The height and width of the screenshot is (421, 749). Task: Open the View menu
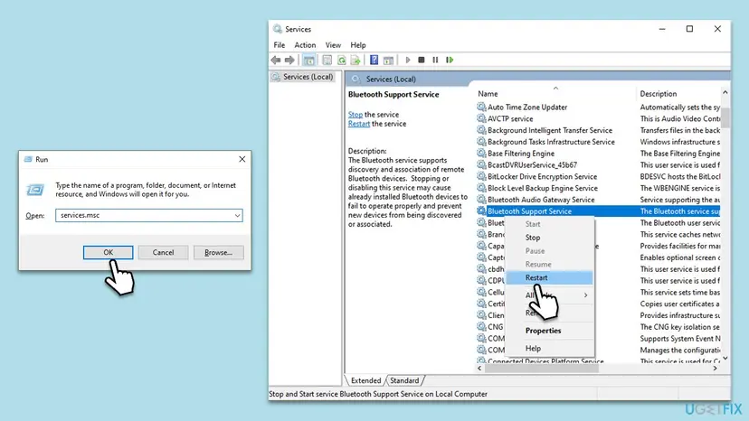click(333, 45)
